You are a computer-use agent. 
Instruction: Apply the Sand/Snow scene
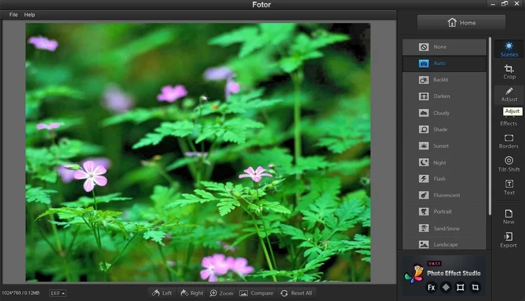(x=444, y=228)
